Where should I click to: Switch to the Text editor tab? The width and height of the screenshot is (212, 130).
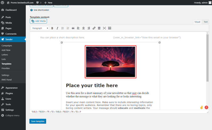point(206,22)
